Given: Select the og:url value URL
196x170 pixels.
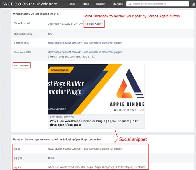Looking at the screenshot, I should point(85,149).
